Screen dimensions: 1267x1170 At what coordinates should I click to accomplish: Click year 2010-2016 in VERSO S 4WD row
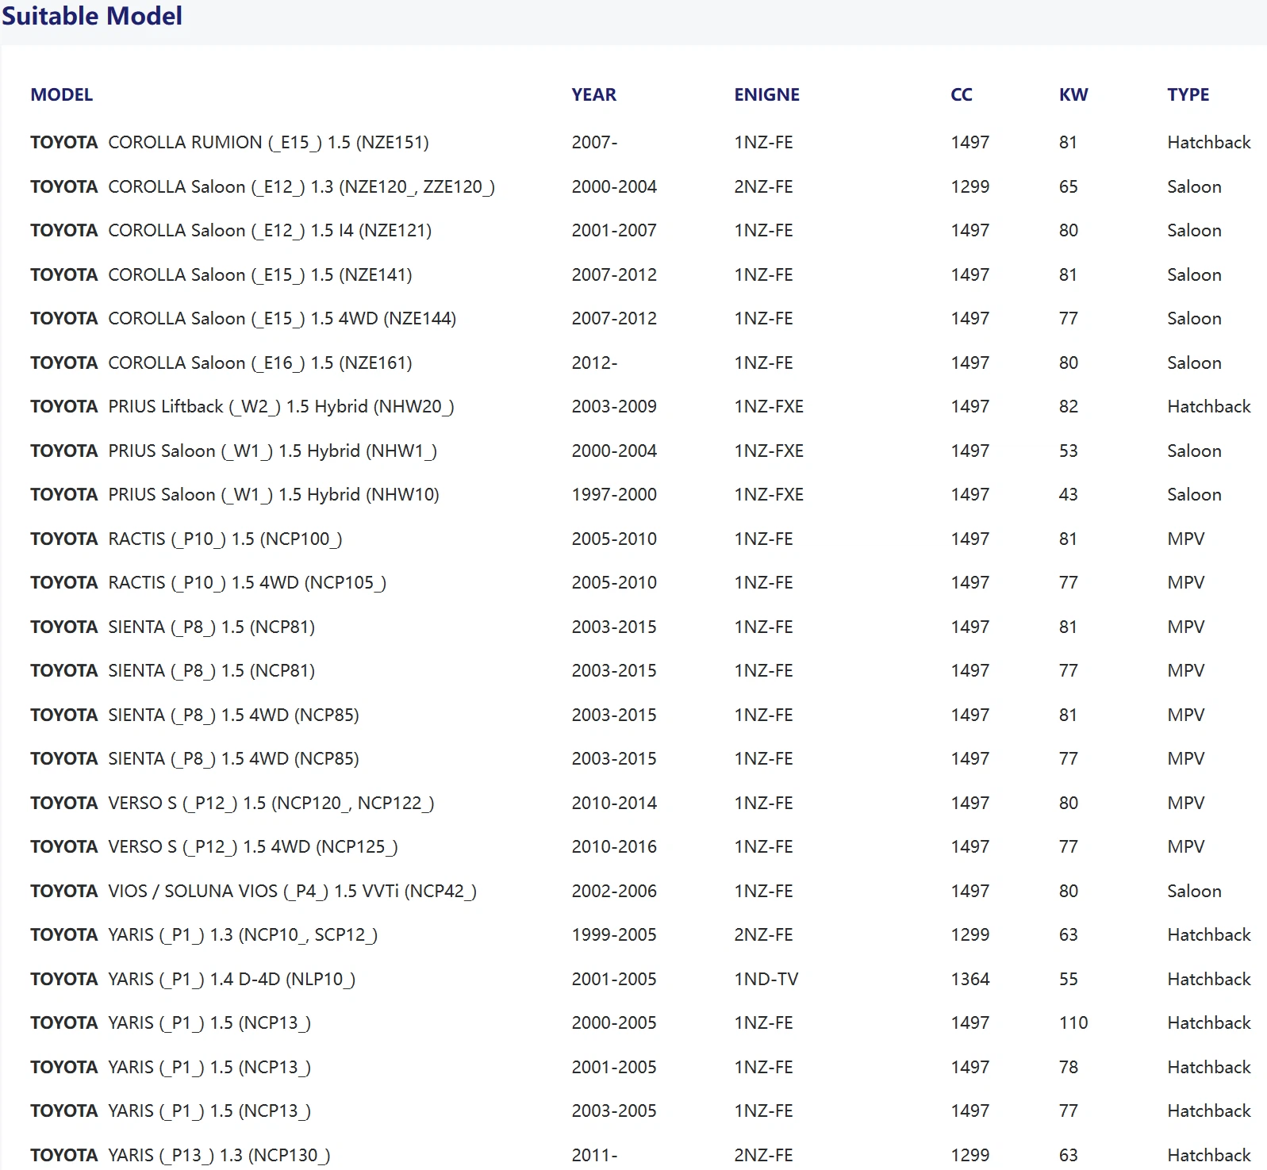tap(614, 847)
